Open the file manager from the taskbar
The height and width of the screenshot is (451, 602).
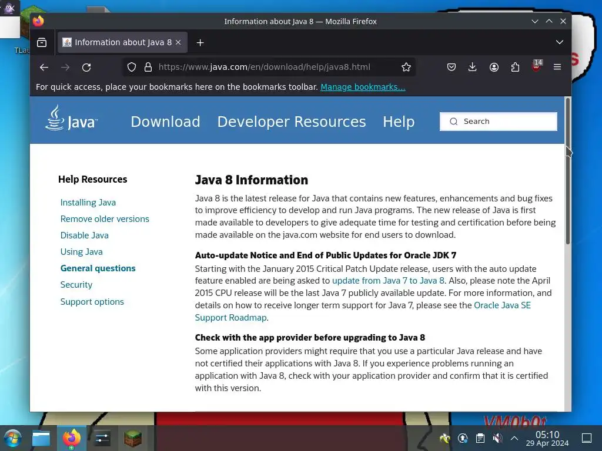(x=41, y=438)
